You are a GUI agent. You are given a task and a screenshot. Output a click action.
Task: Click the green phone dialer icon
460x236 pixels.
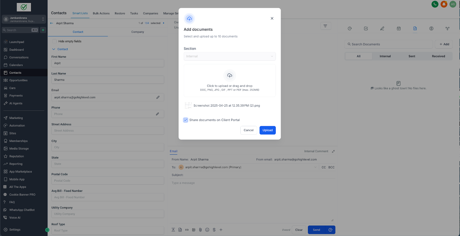(435, 4)
